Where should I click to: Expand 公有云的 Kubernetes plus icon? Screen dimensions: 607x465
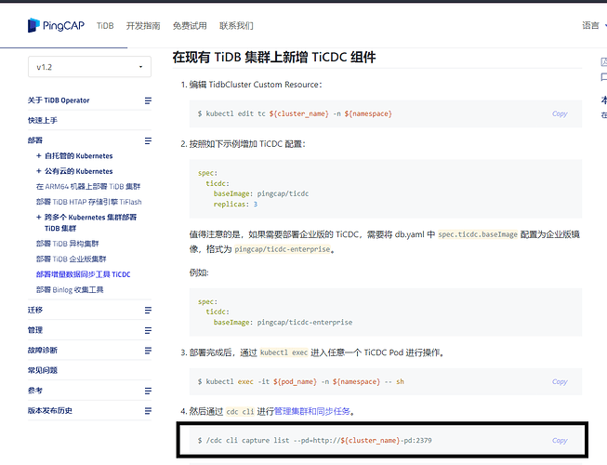point(39,171)
